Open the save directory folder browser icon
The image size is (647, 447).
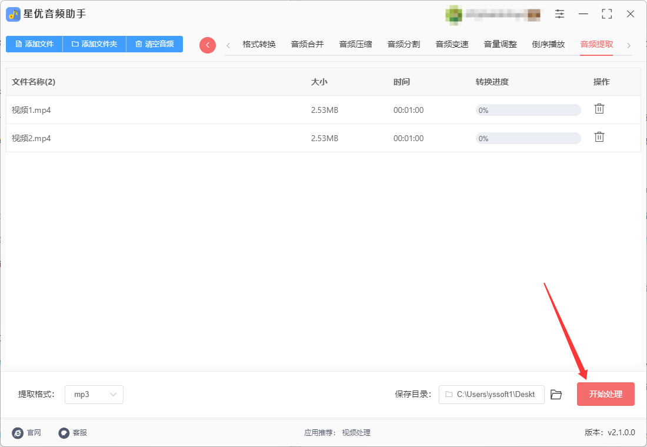(x=556, y=395)
